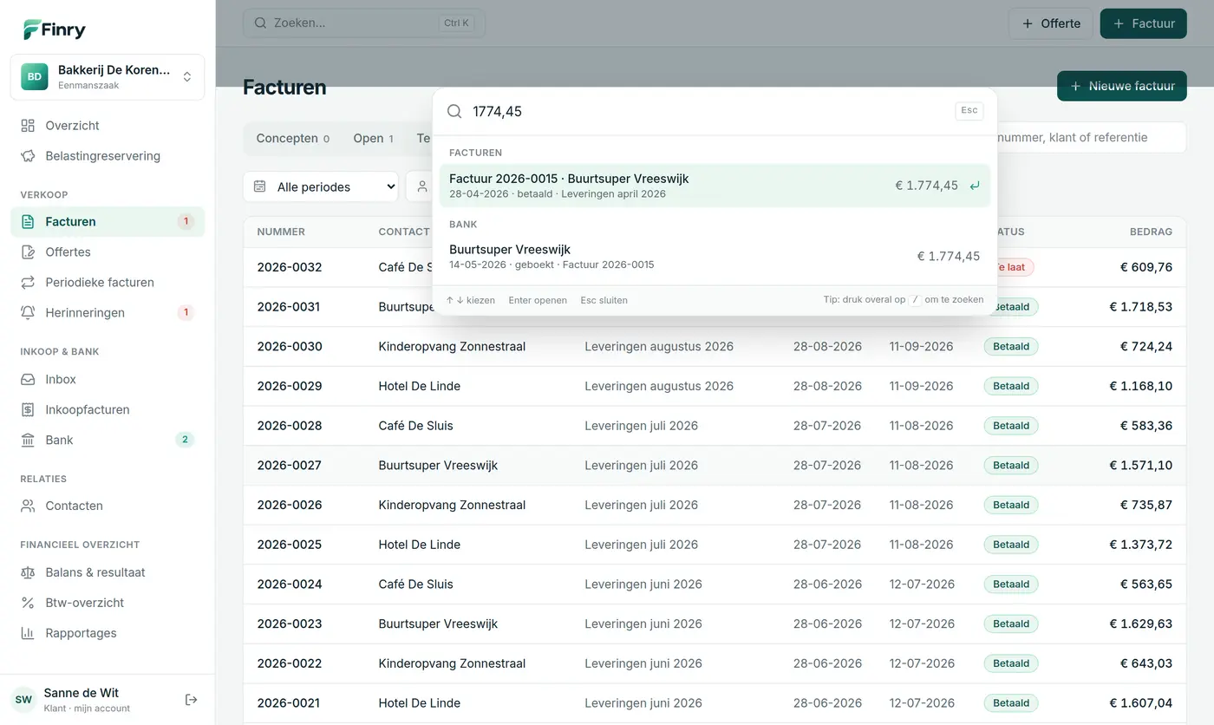1214x725 pixels.
Task: Go to Periodieke facturen menu item
Action: coord(108,283)
